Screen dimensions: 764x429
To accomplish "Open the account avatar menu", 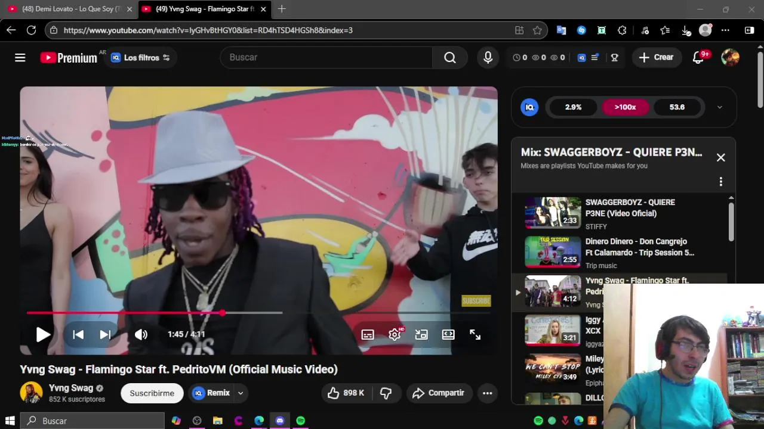I will click(x=730, y=57).
